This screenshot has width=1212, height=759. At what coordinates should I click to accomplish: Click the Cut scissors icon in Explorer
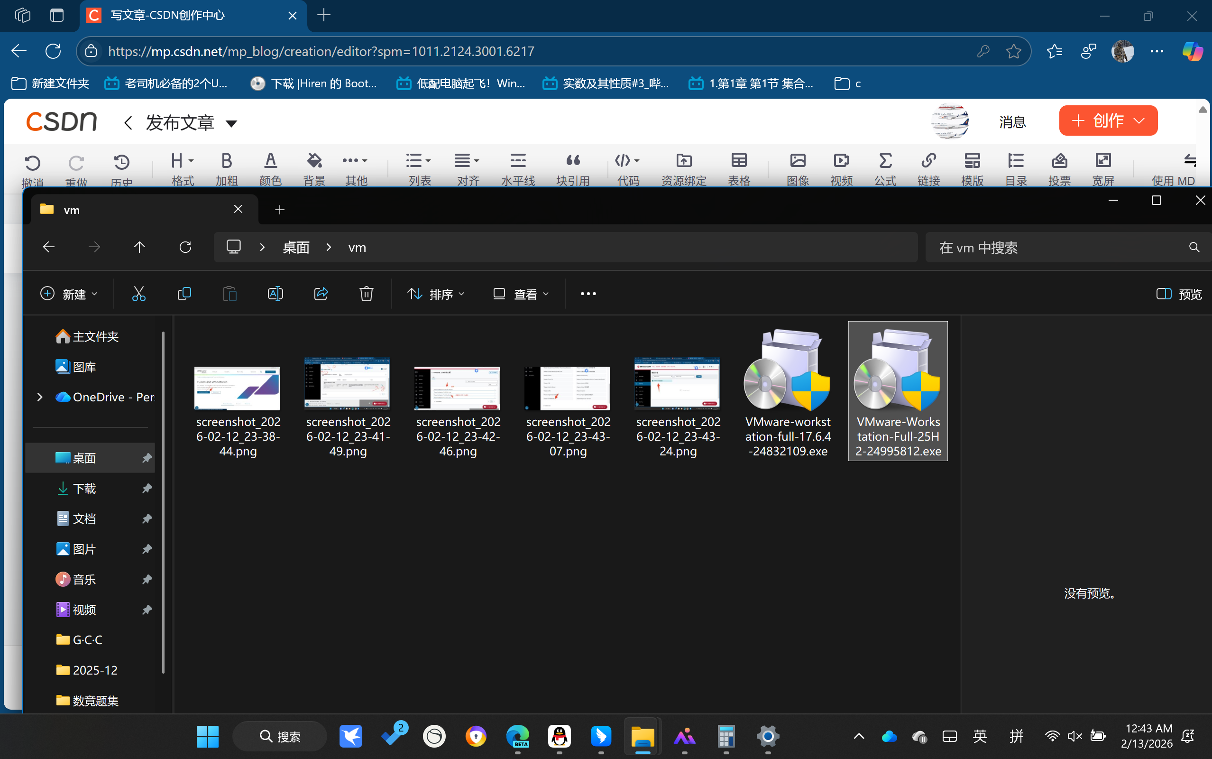pos(138,294)
